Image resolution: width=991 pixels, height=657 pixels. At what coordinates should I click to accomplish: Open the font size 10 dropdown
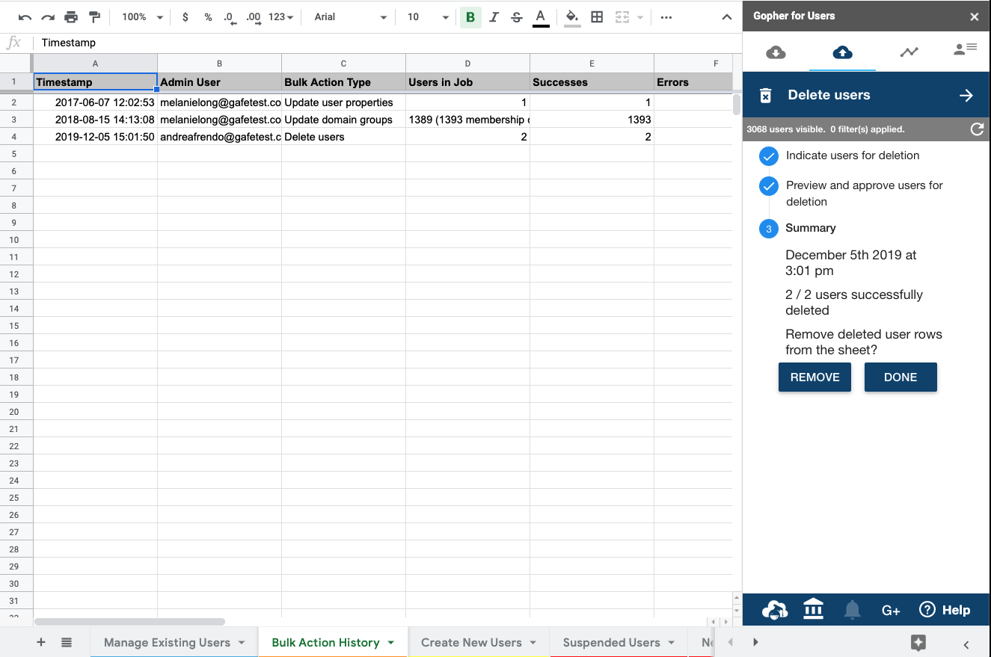[428, 17]
